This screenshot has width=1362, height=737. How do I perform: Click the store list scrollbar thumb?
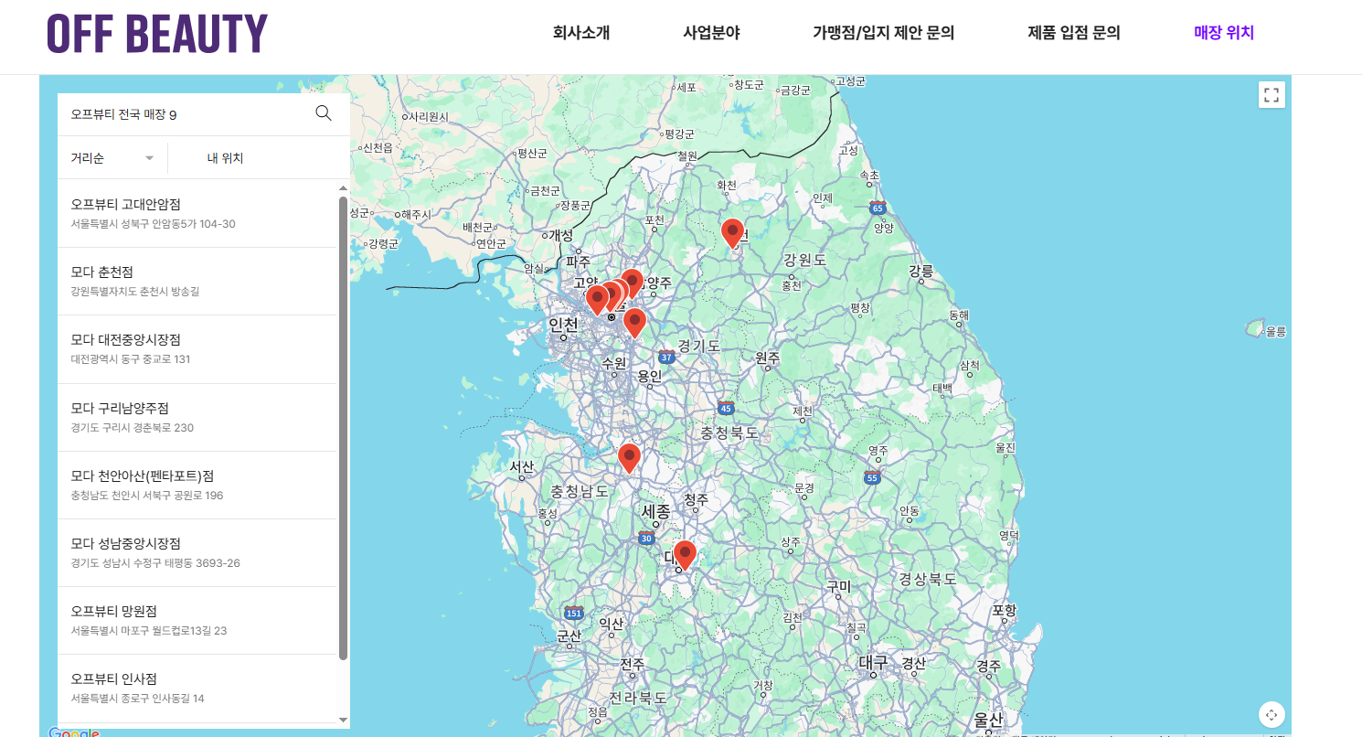click(344, 428)
